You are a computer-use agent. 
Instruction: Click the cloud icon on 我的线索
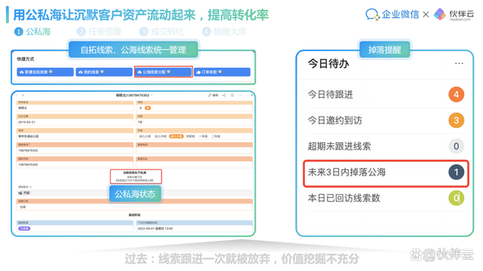(81, 72)
